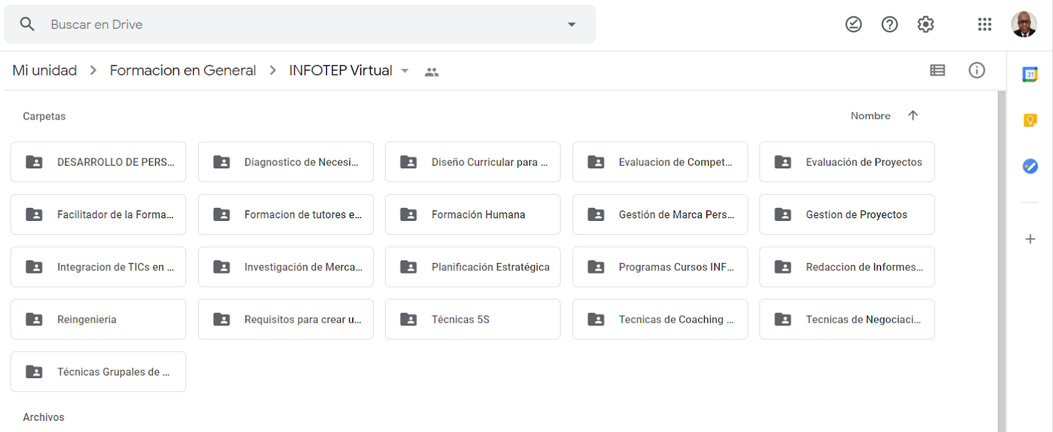Expand the search options dropdown arrow
Viewport: 1053px width, 432px height.
tap(571, 24)
